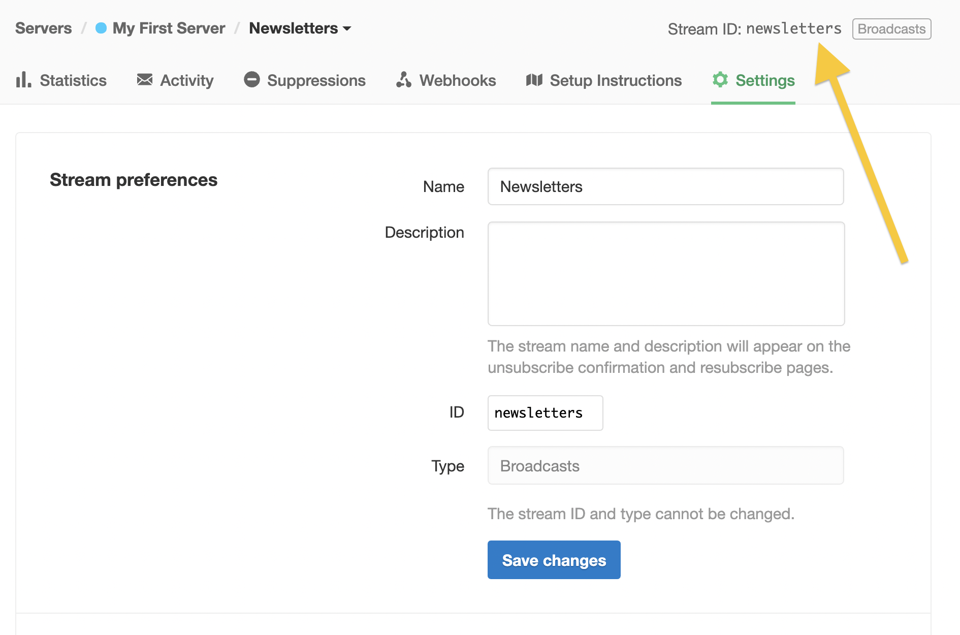Click the Stream preferences section heading

pos(134,180)
